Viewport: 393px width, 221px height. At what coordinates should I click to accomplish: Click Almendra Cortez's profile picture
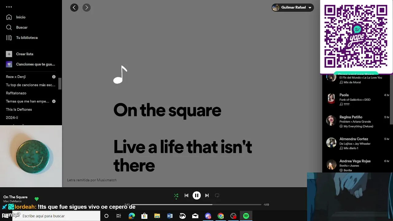(x=331, y=142)
